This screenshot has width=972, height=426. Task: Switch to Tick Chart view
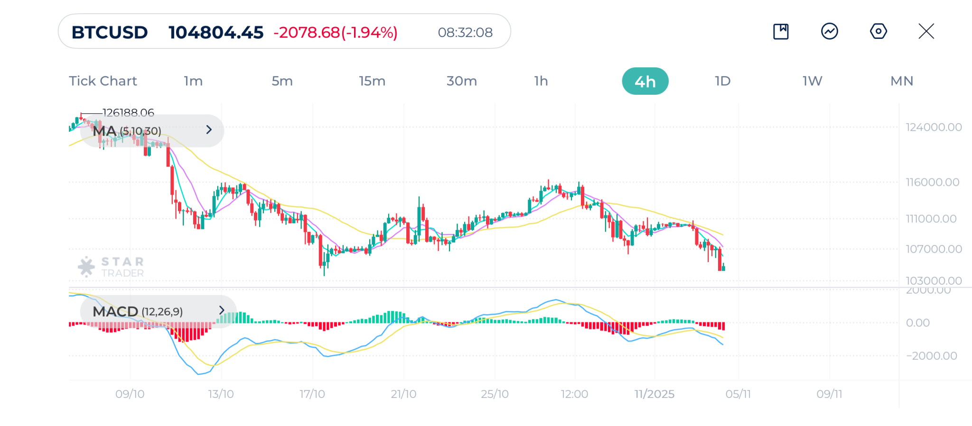pyautogui.click(x=103, y=81)
